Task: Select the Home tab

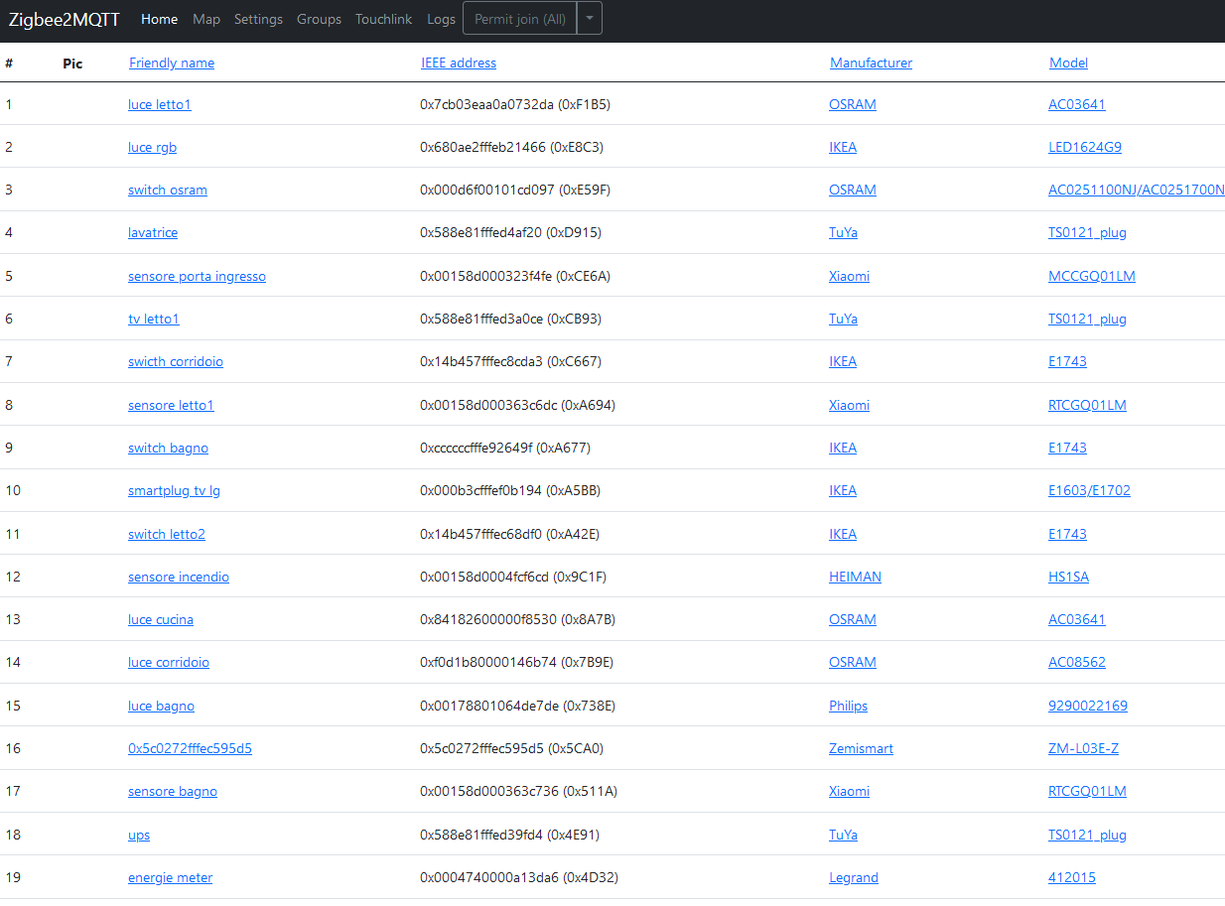Action: point(159,18)
